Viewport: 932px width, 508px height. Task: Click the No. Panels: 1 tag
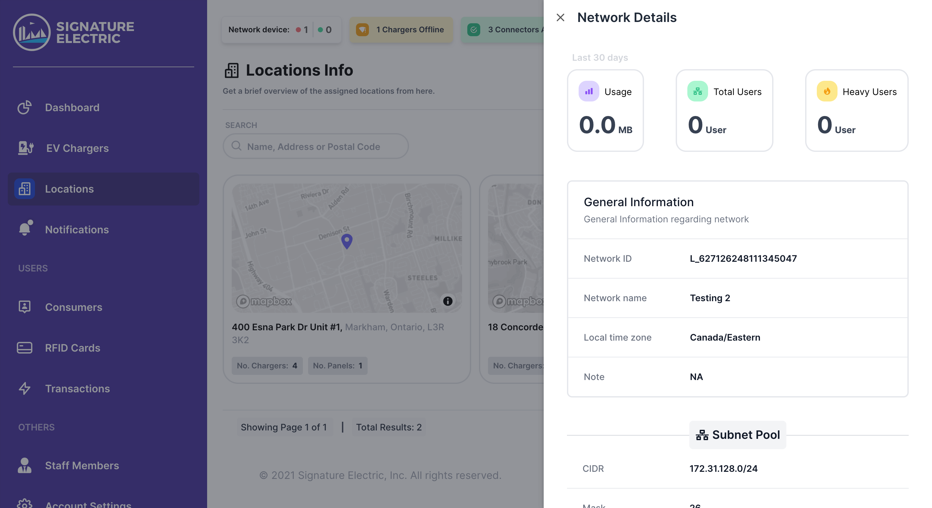(338, 365)
